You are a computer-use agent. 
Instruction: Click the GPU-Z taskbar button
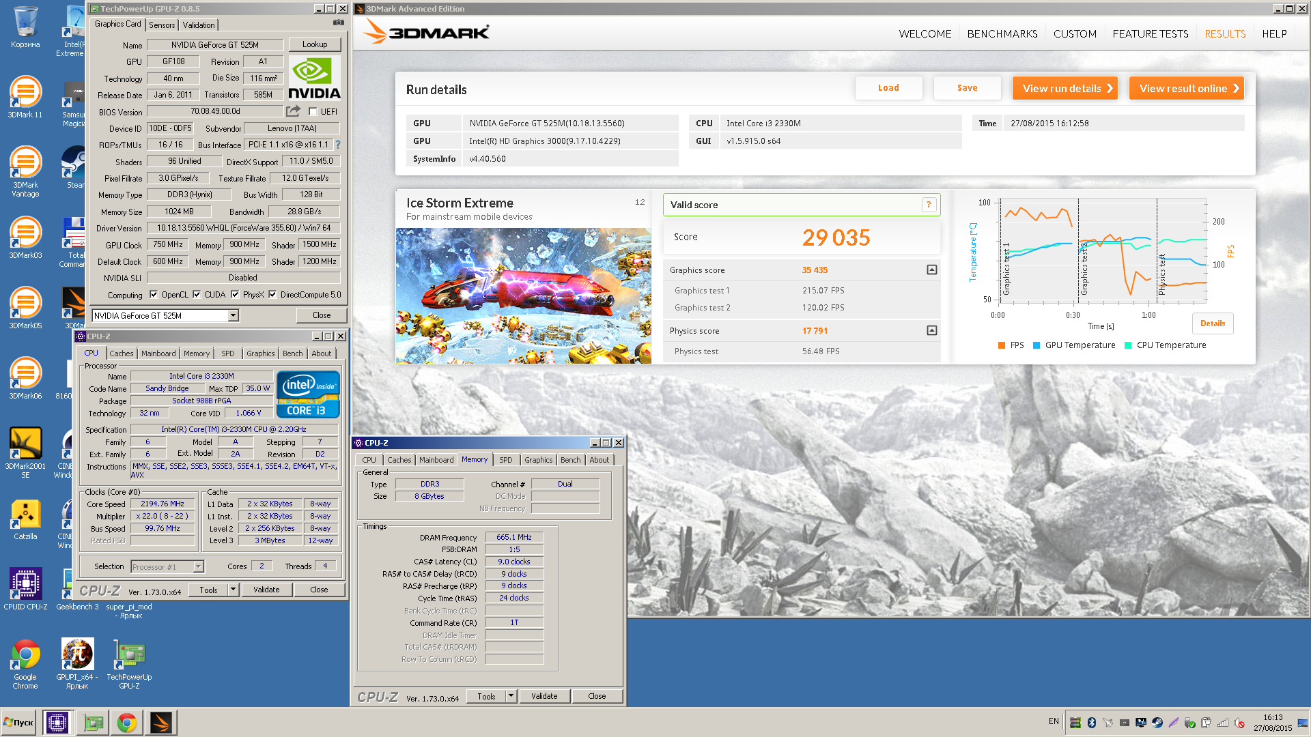[94, 723]
